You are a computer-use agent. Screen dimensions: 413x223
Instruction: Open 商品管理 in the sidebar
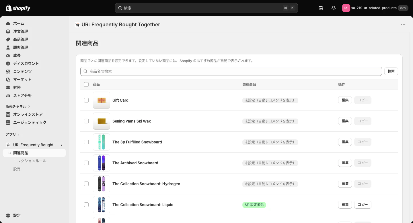(x=21, y=40)
